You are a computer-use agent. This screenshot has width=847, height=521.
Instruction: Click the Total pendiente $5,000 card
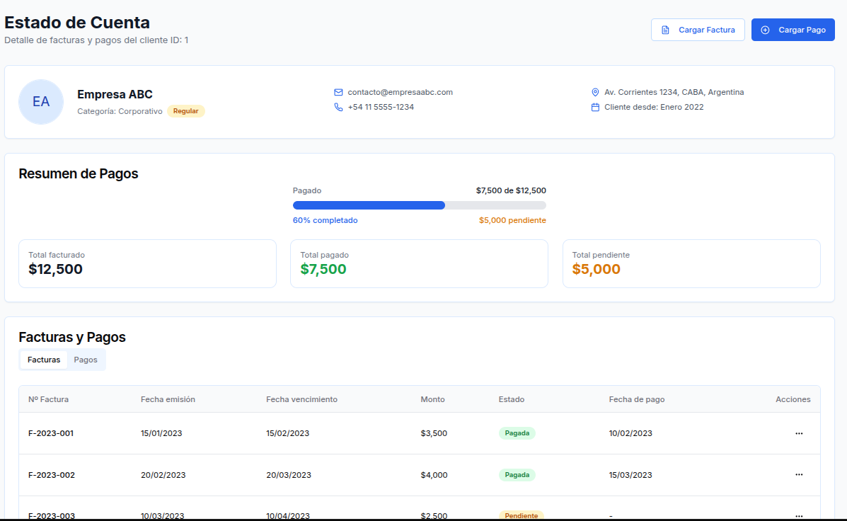pos(691,264)
